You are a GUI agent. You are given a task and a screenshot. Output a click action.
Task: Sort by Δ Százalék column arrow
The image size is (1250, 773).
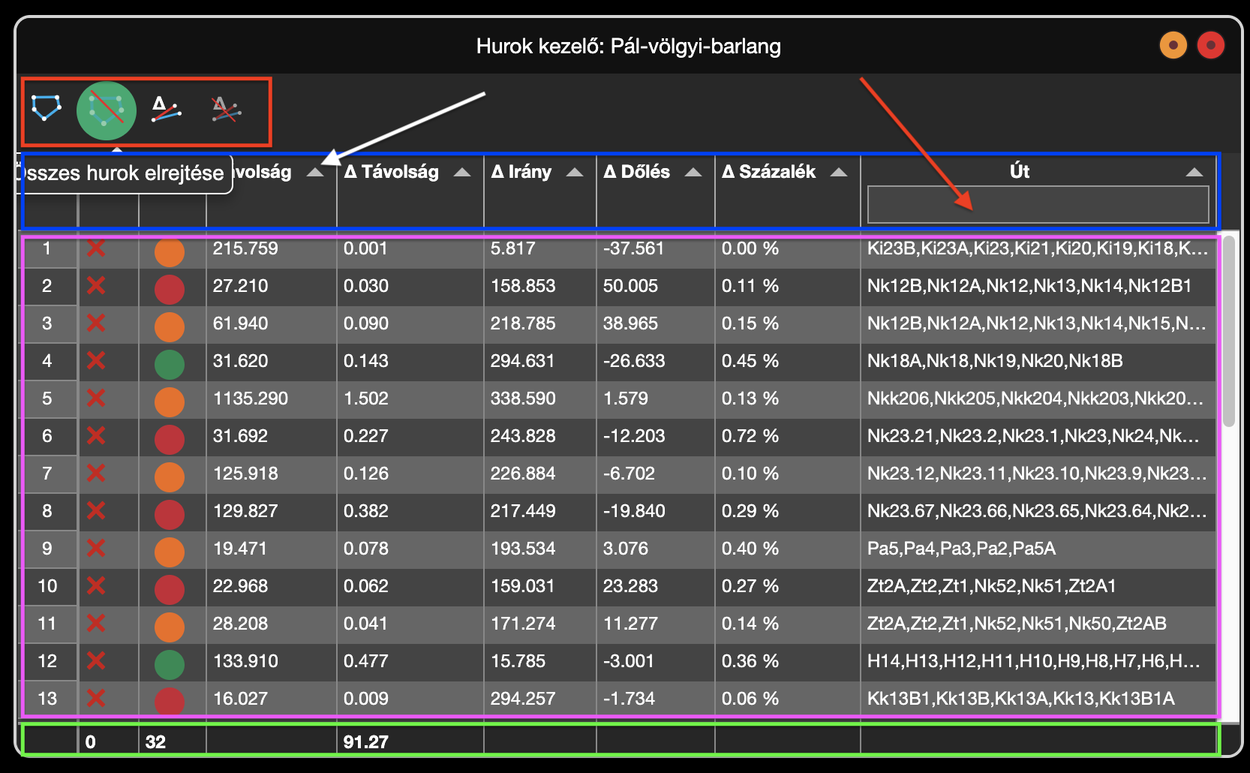pyautogui.click(x=839, y=173)
